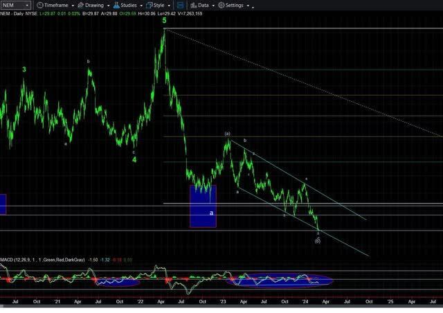The image size is (443, 313).
Task: Open the Timeframe menu
Action: point(56,5)
